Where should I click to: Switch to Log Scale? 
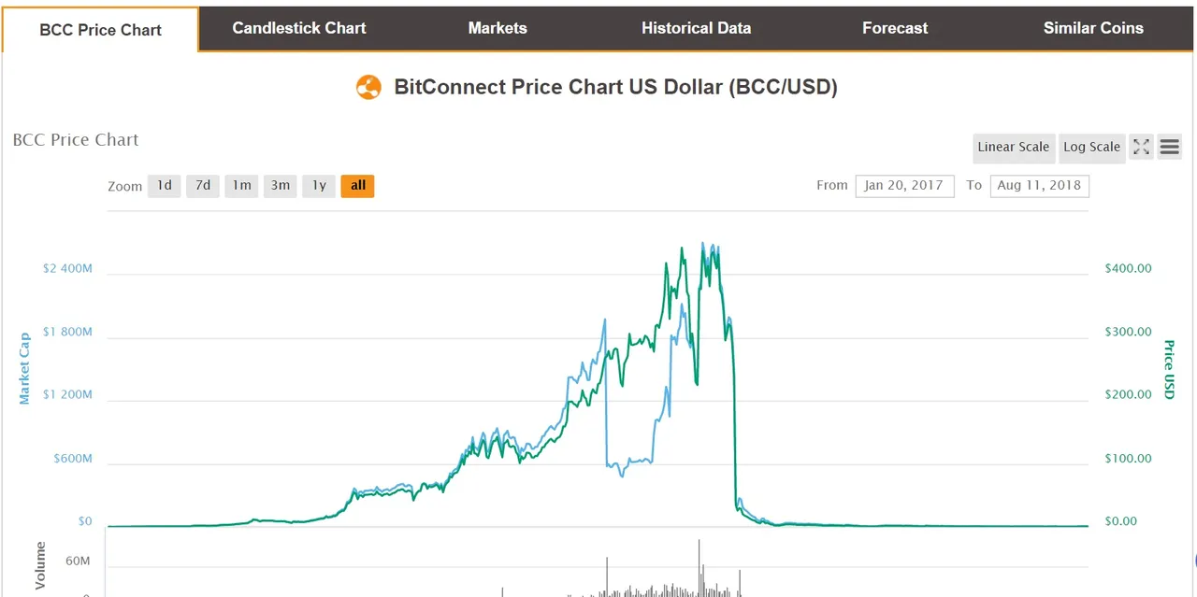1091,147
